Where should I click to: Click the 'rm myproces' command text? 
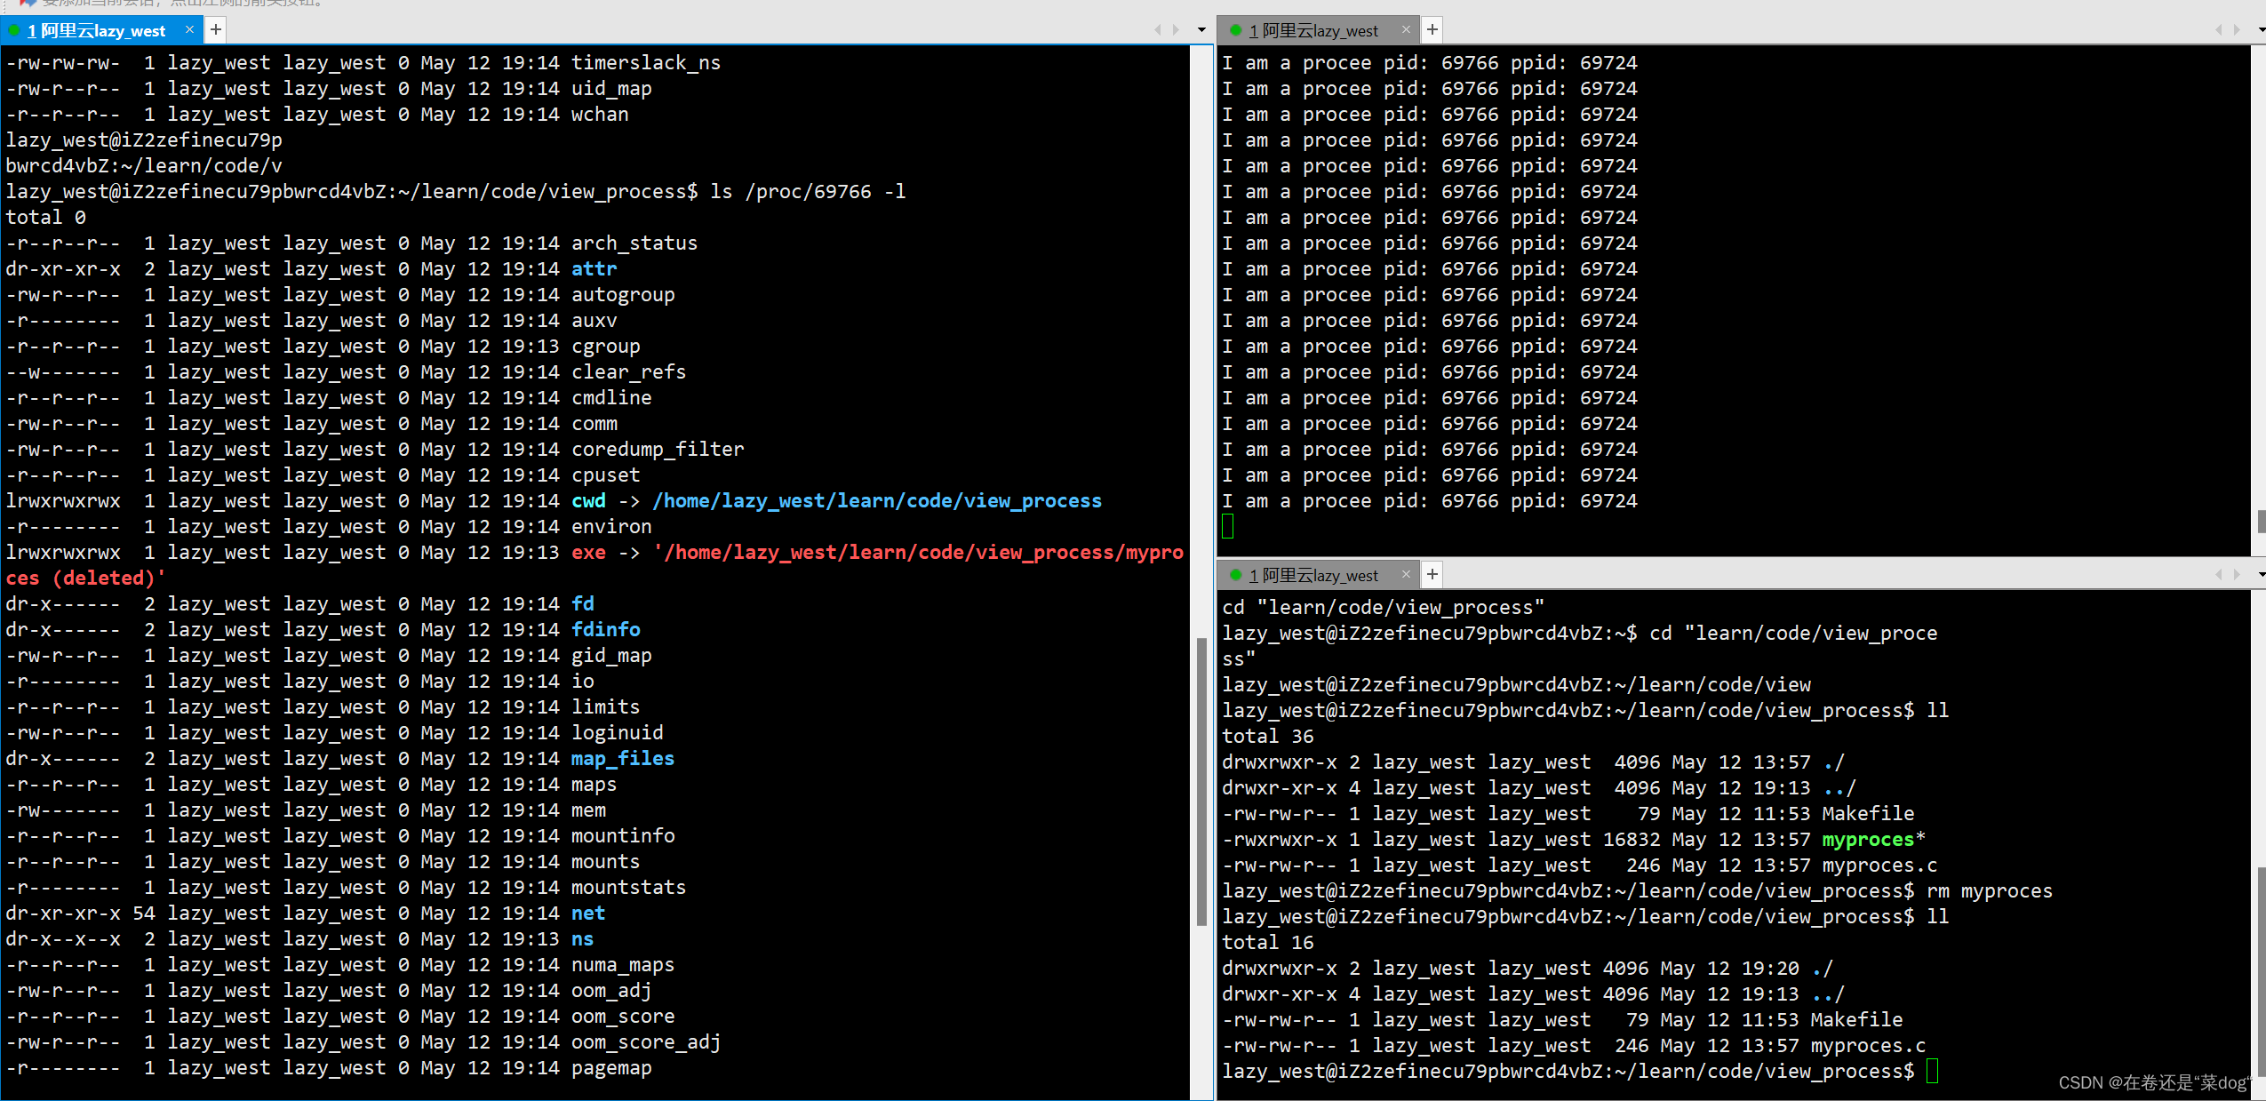point(1989,890)
